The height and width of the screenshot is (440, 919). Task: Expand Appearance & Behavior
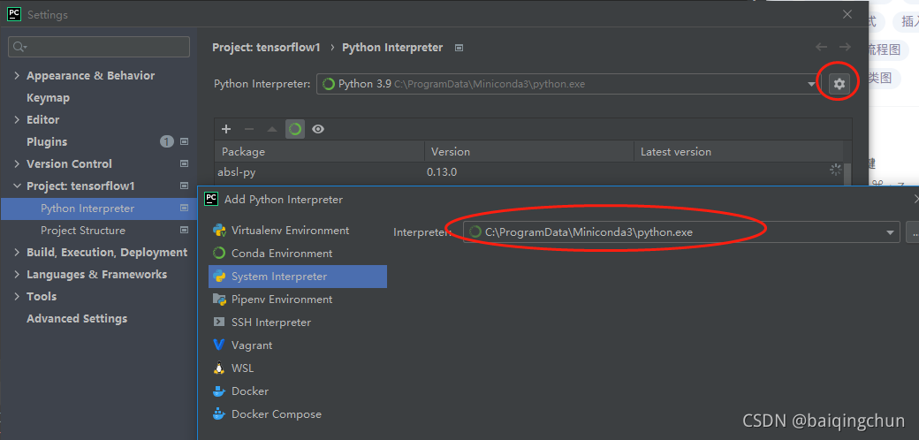pyautogui.click(x=17, y=76)
